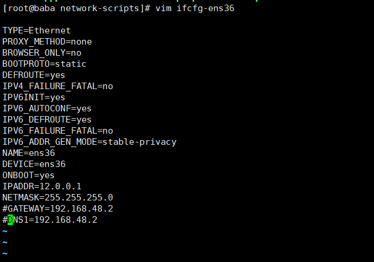Select the BOOTPROTO=static line
This screenshot has width=374, height=262.
point(44,64)
